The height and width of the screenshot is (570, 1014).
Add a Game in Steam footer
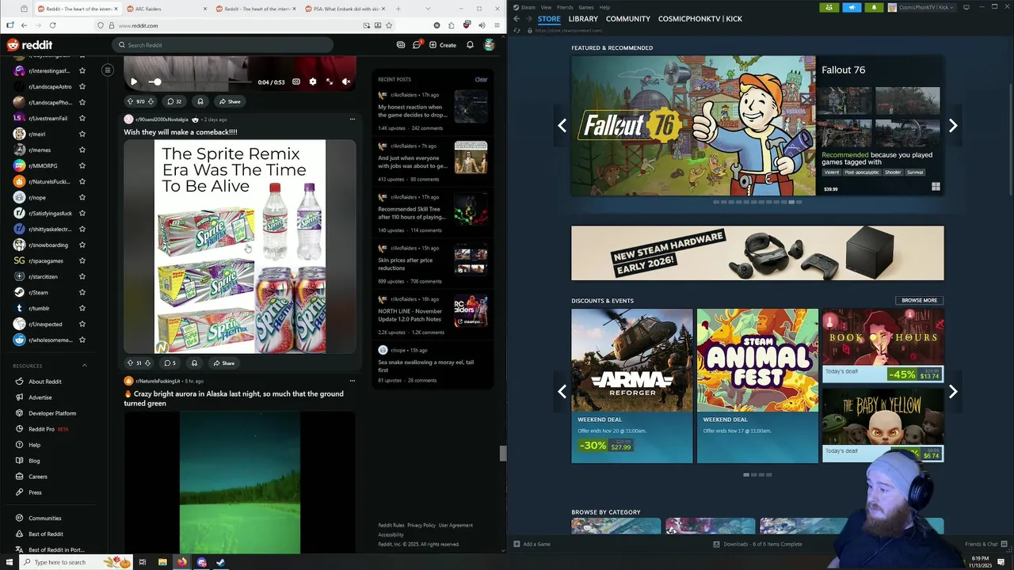click(x=532, y=544)
